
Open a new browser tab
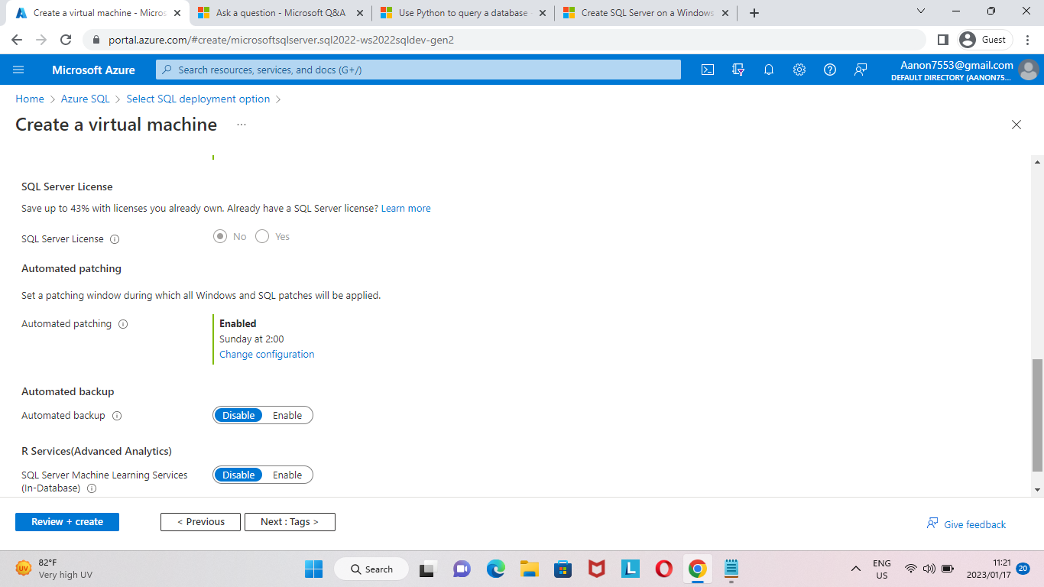[754, 13]
